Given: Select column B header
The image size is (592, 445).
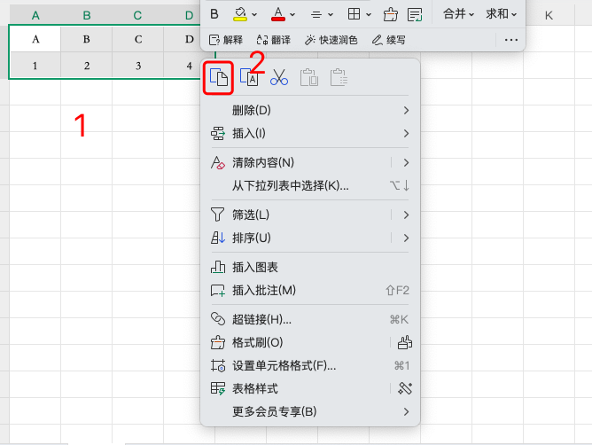Looking at the screenshot, I should click(87, 15).
